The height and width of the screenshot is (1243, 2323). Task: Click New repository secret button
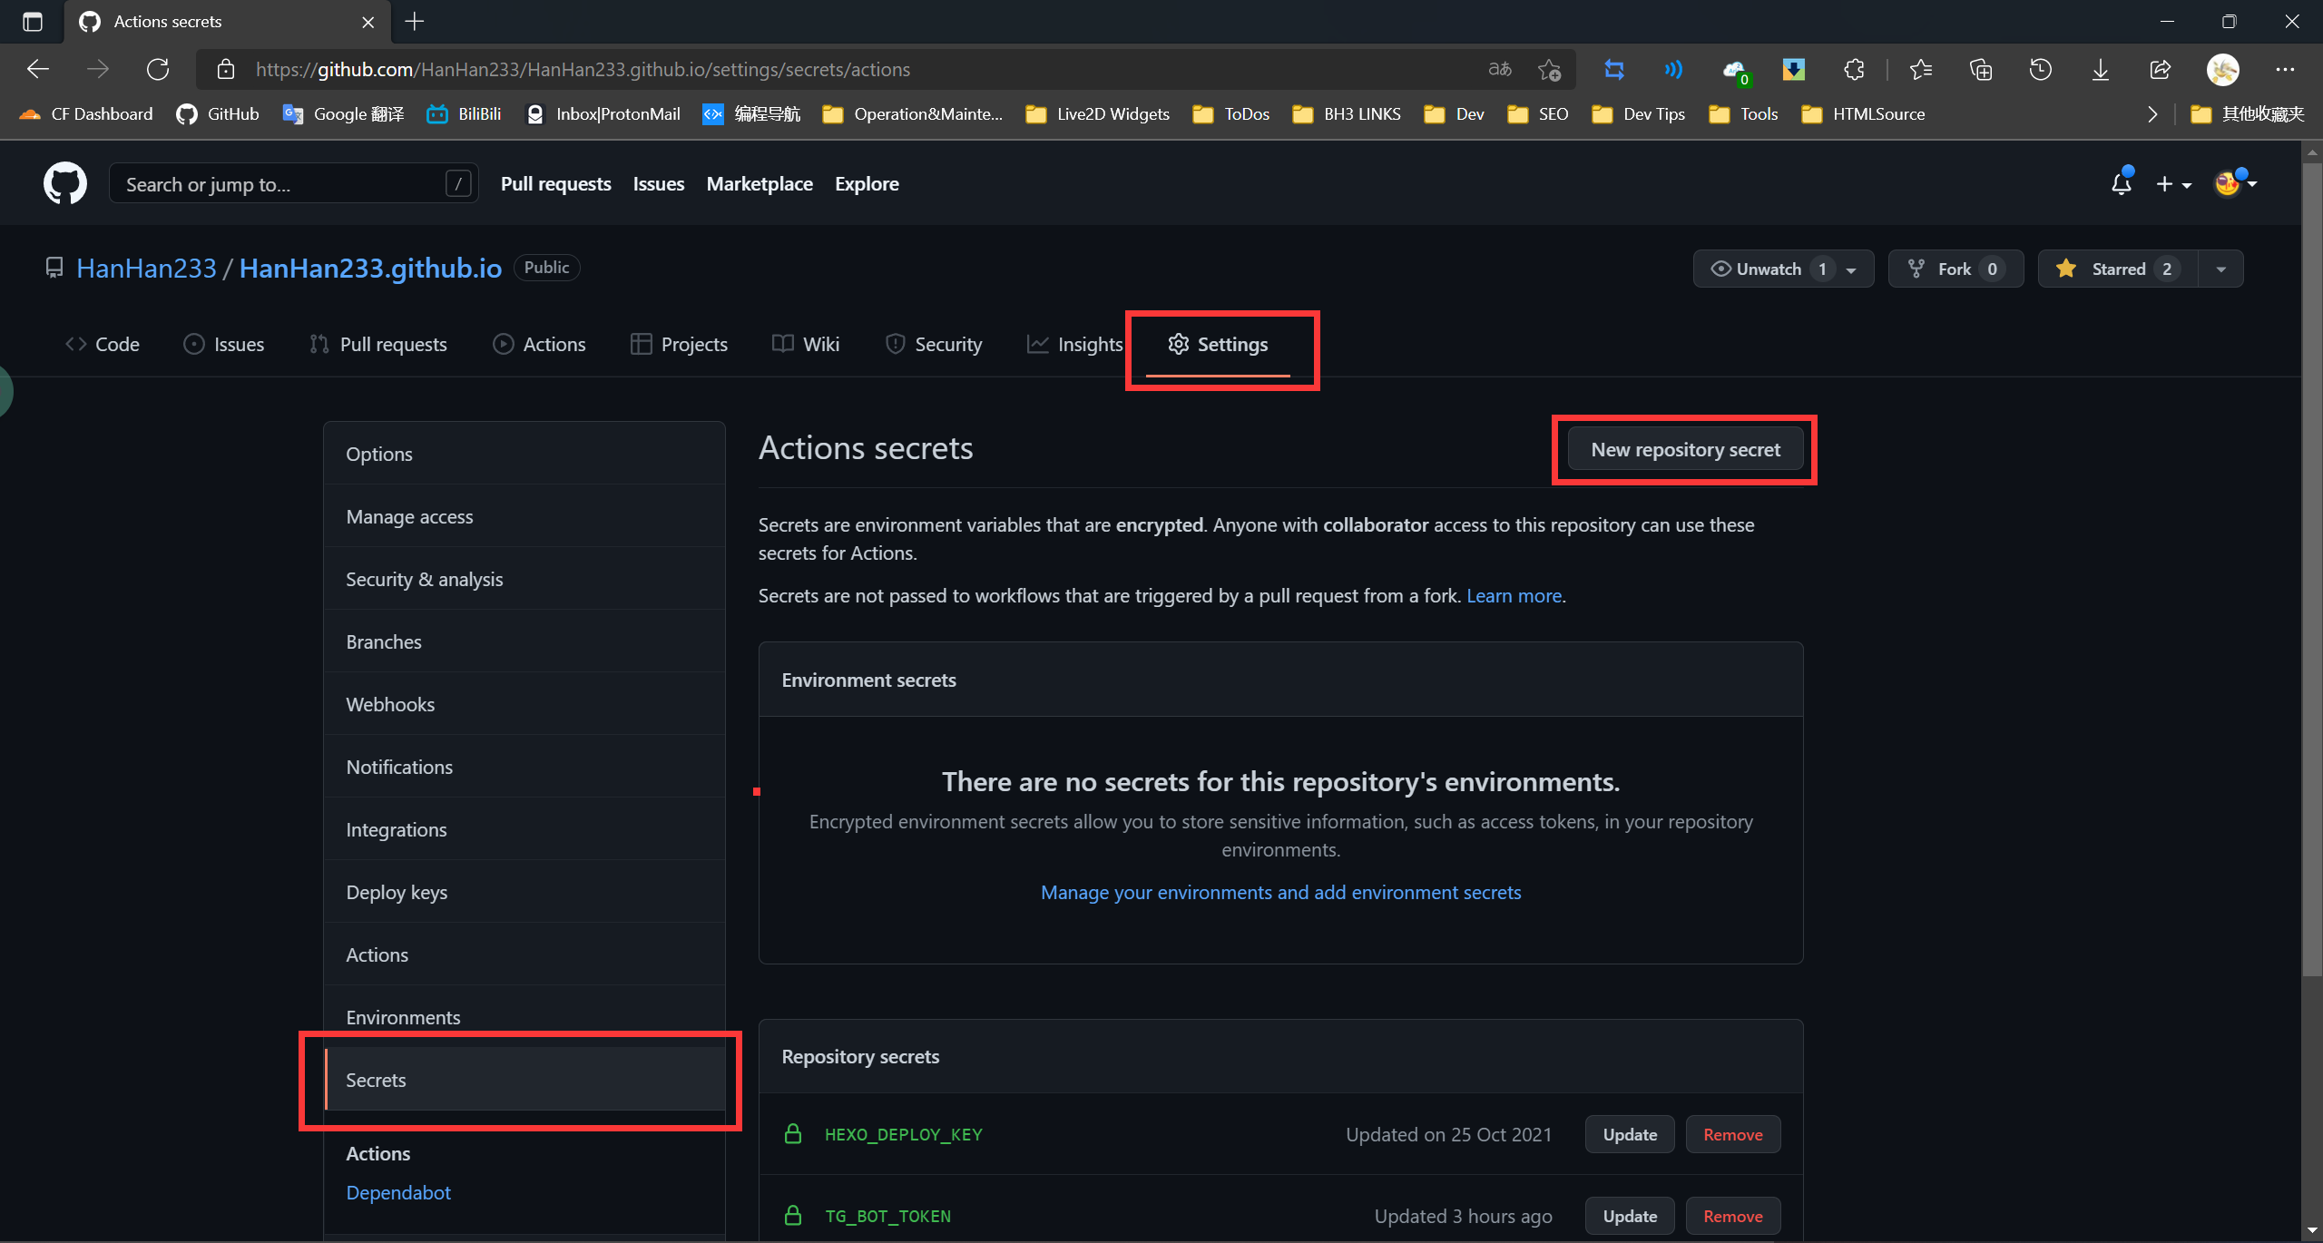(1685, 448)
